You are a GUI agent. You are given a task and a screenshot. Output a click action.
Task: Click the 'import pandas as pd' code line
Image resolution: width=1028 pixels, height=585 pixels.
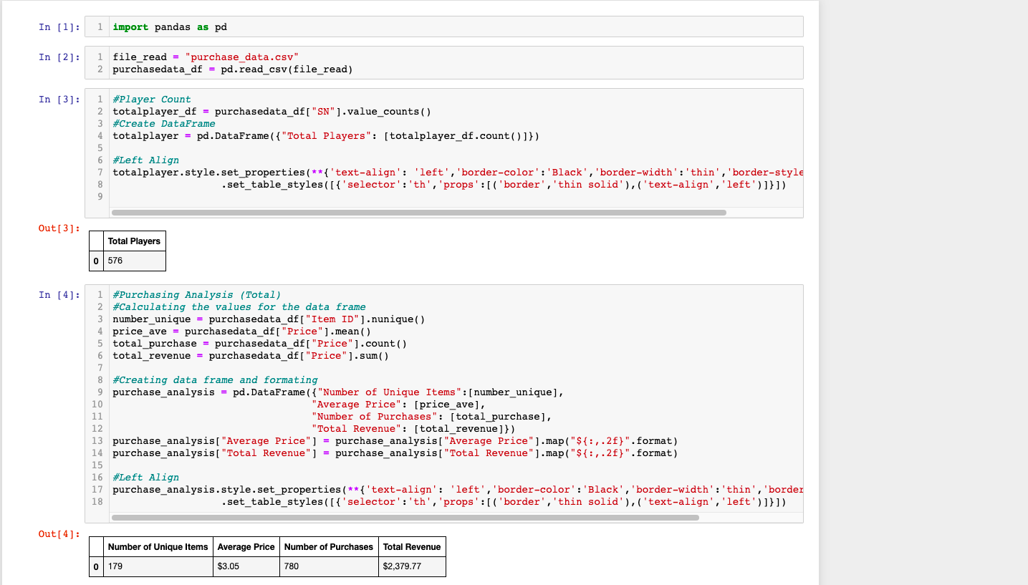tap(170, 27)
